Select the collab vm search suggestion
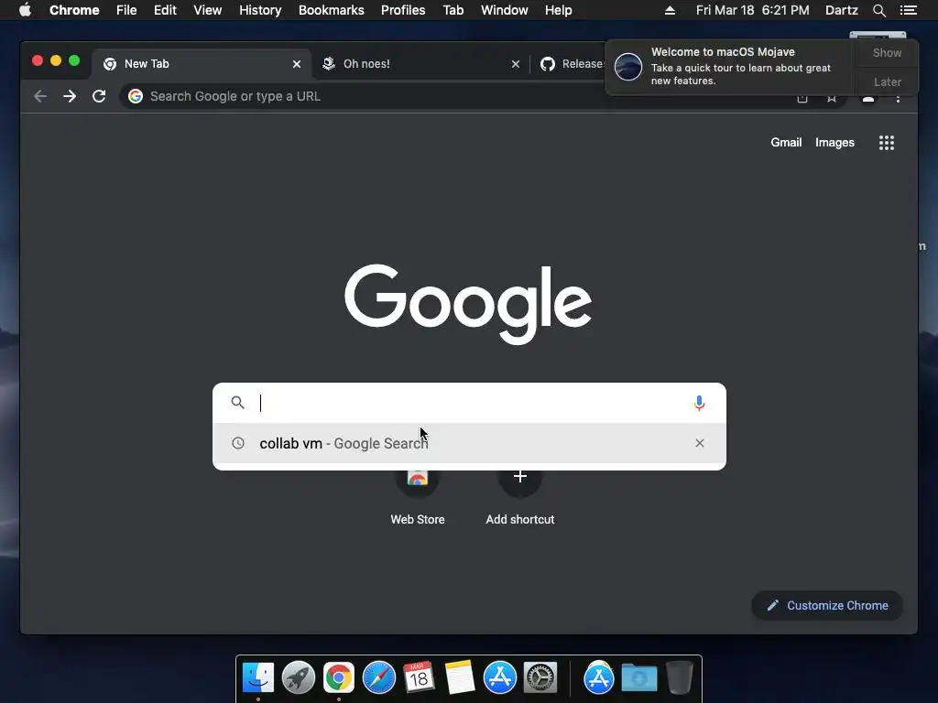The height and width of the screenshot is (703, 938). [469, 444]
